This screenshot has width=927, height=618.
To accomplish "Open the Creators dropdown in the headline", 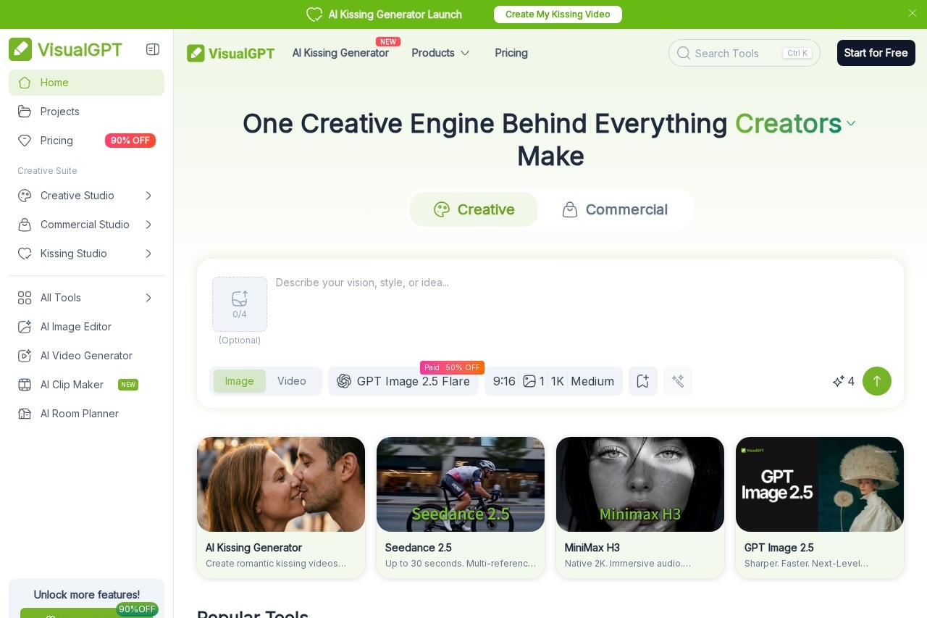I will click(x=796, y=124).
